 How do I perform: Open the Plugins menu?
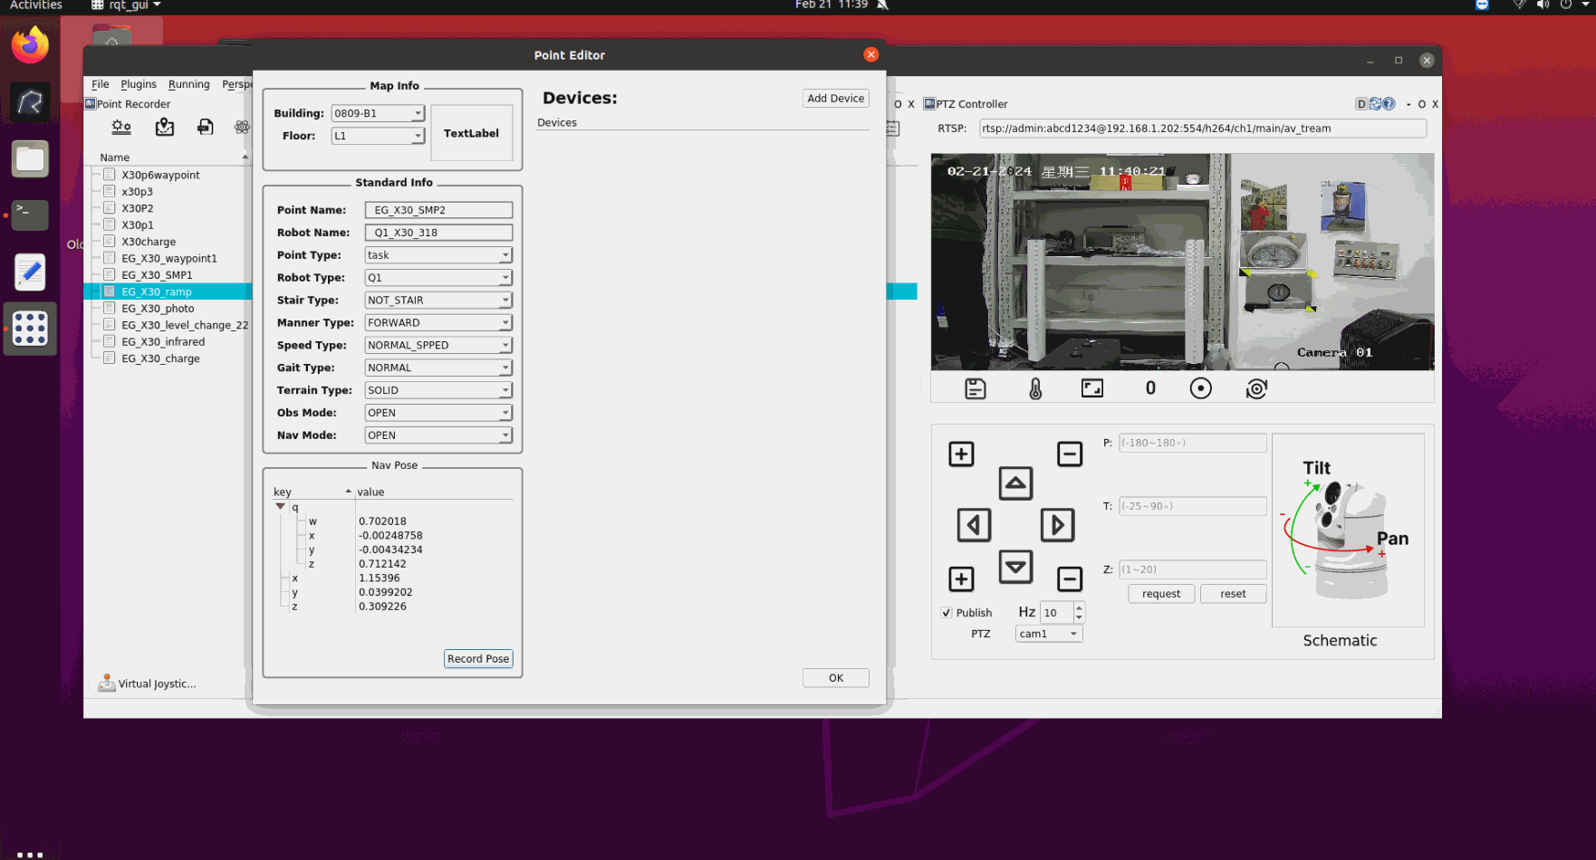coord(139,84)
